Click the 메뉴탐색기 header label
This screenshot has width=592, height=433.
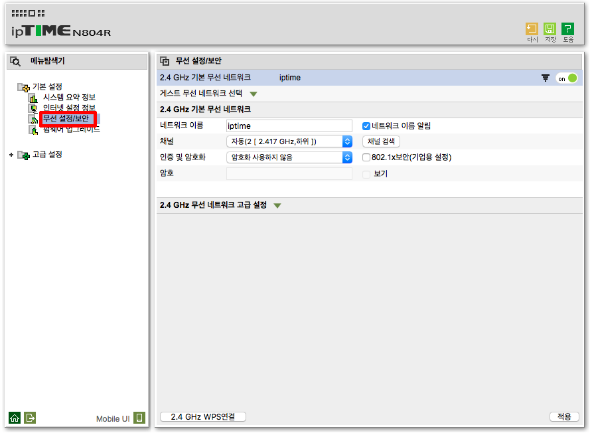pyautogui.click(x=48, y=61)
